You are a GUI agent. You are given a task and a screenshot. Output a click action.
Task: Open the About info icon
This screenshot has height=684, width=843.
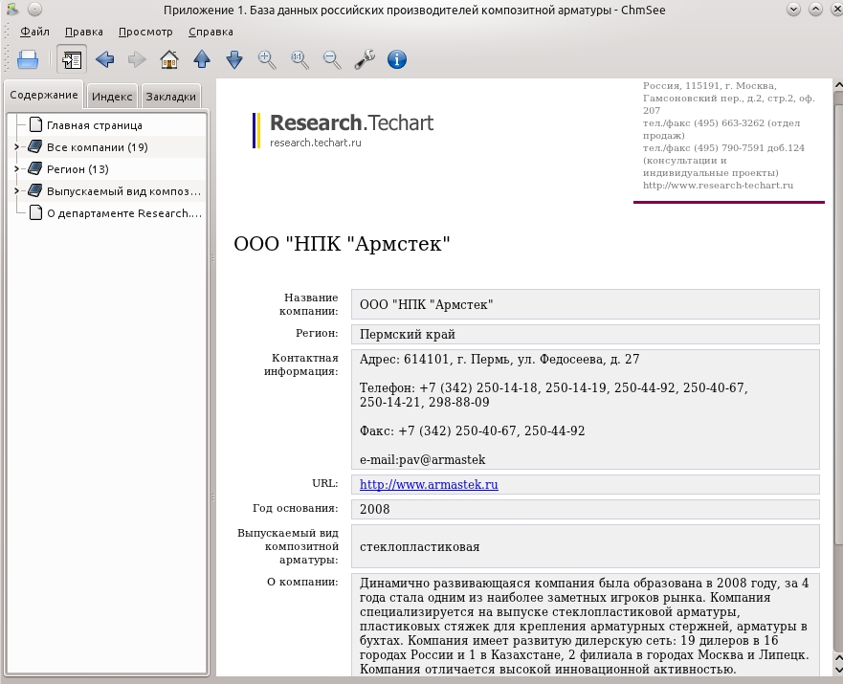(x=397, y=59)
